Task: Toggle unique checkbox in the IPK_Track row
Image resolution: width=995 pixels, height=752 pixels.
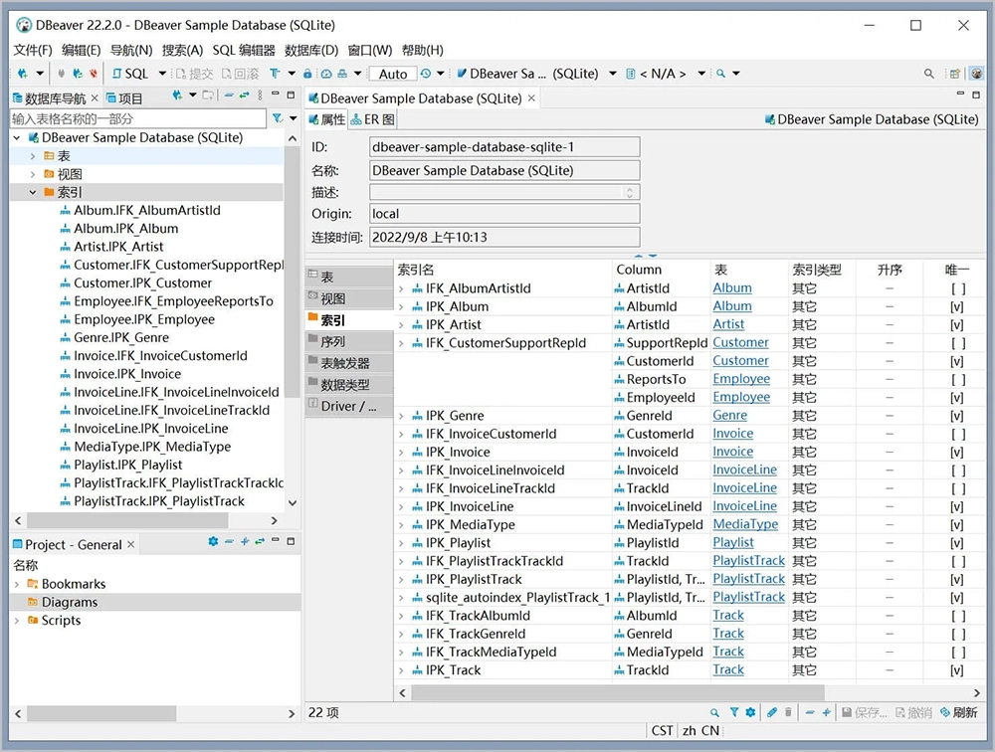Action: [x=957, y=670]
